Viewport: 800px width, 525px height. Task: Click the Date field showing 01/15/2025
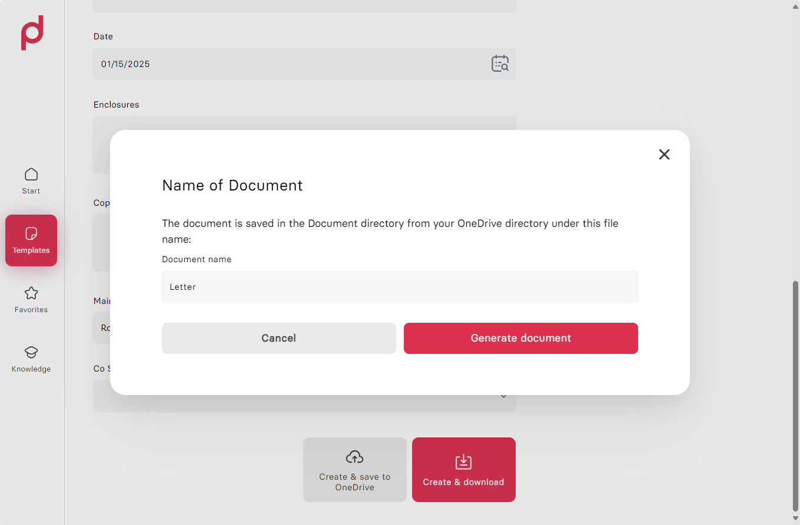[304, 64]
